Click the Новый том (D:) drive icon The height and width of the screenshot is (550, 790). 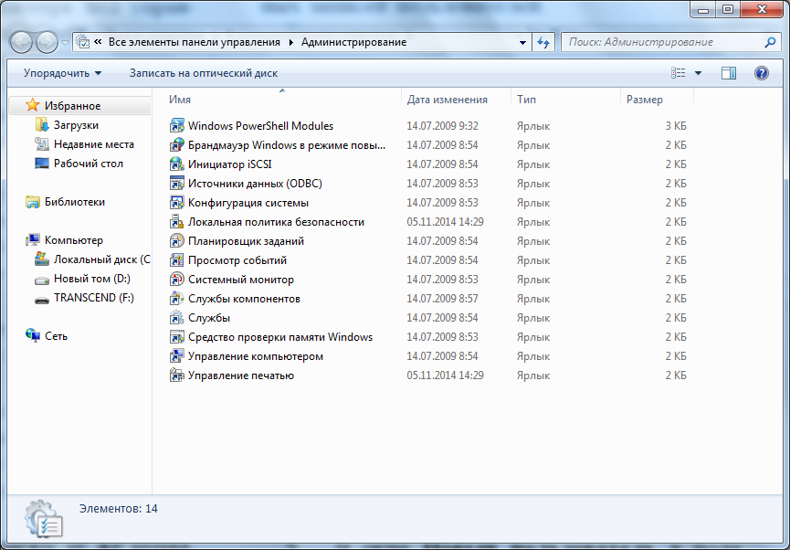pyautogui.click(x=42, y=280)
